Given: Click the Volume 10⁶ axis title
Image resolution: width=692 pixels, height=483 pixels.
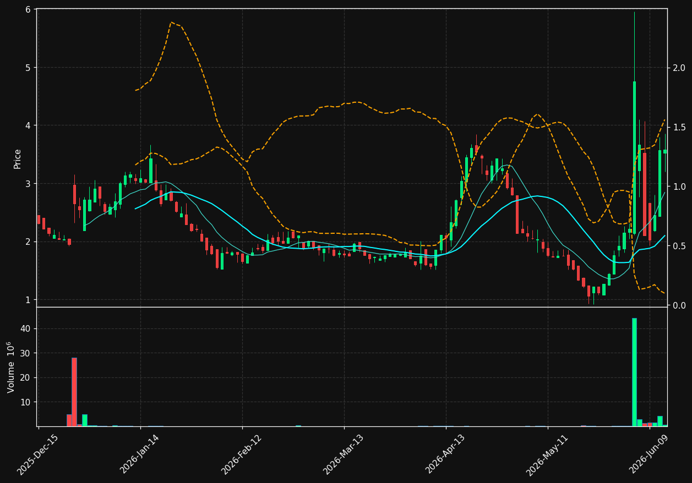Looking at the screenshot, I should pos(11,367).
